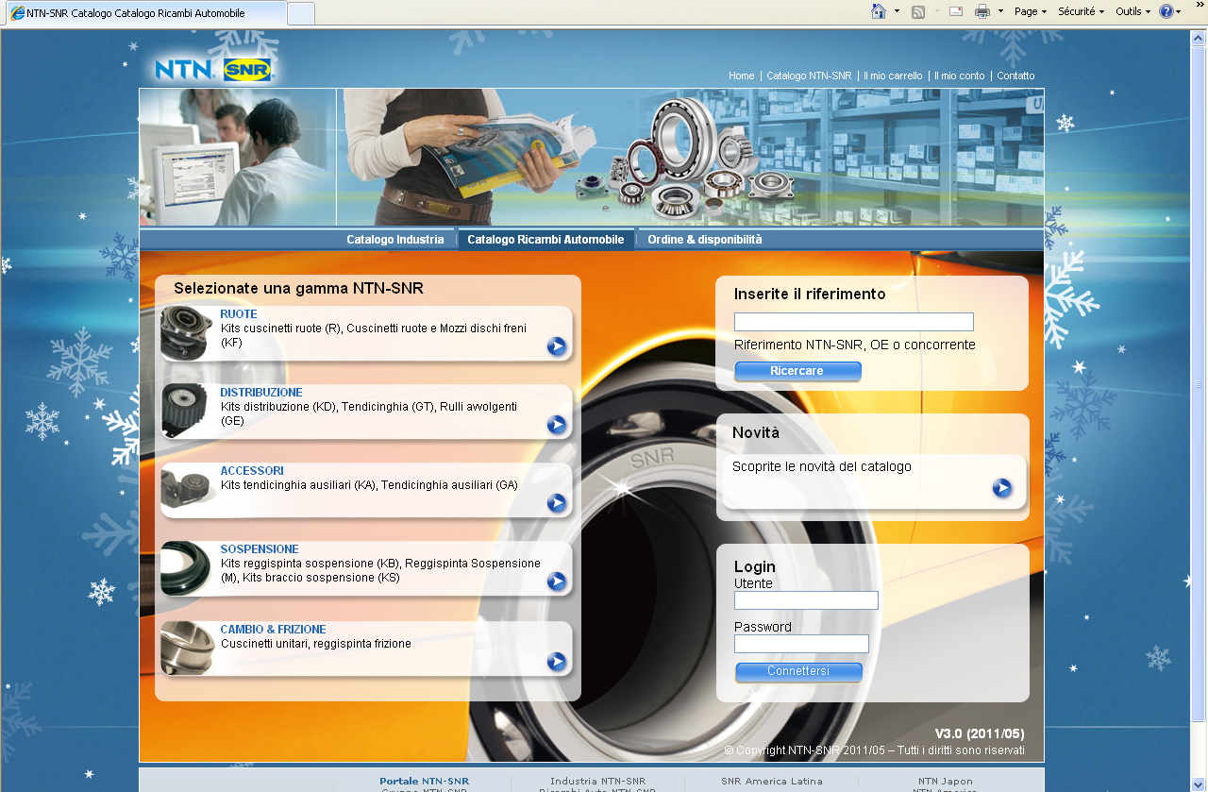Click the blue Help question mark icon
Image resolution: width=1208 pixels, height=792 pixels.
1166,11
